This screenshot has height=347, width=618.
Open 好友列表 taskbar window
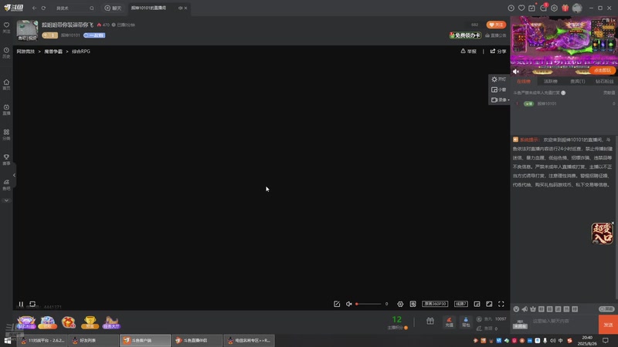click(x=93, y=341)
